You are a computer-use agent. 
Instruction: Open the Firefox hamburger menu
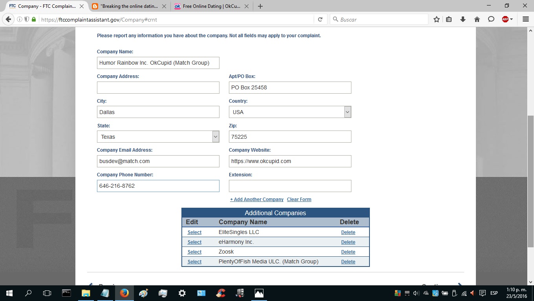tap(525, 19)
